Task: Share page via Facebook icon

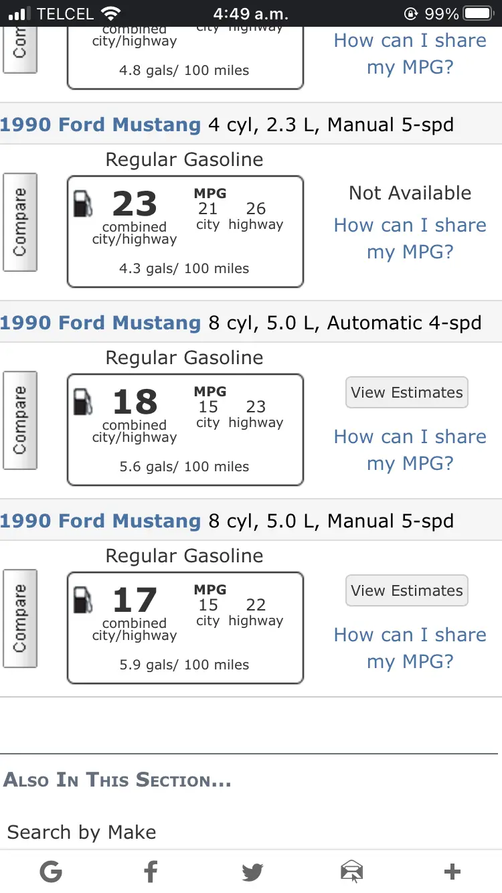Action: coord(151,872)
